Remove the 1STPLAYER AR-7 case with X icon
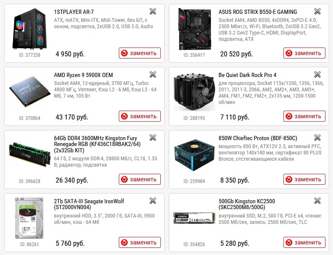The image size is (333, 255). [x=153, y=11]
